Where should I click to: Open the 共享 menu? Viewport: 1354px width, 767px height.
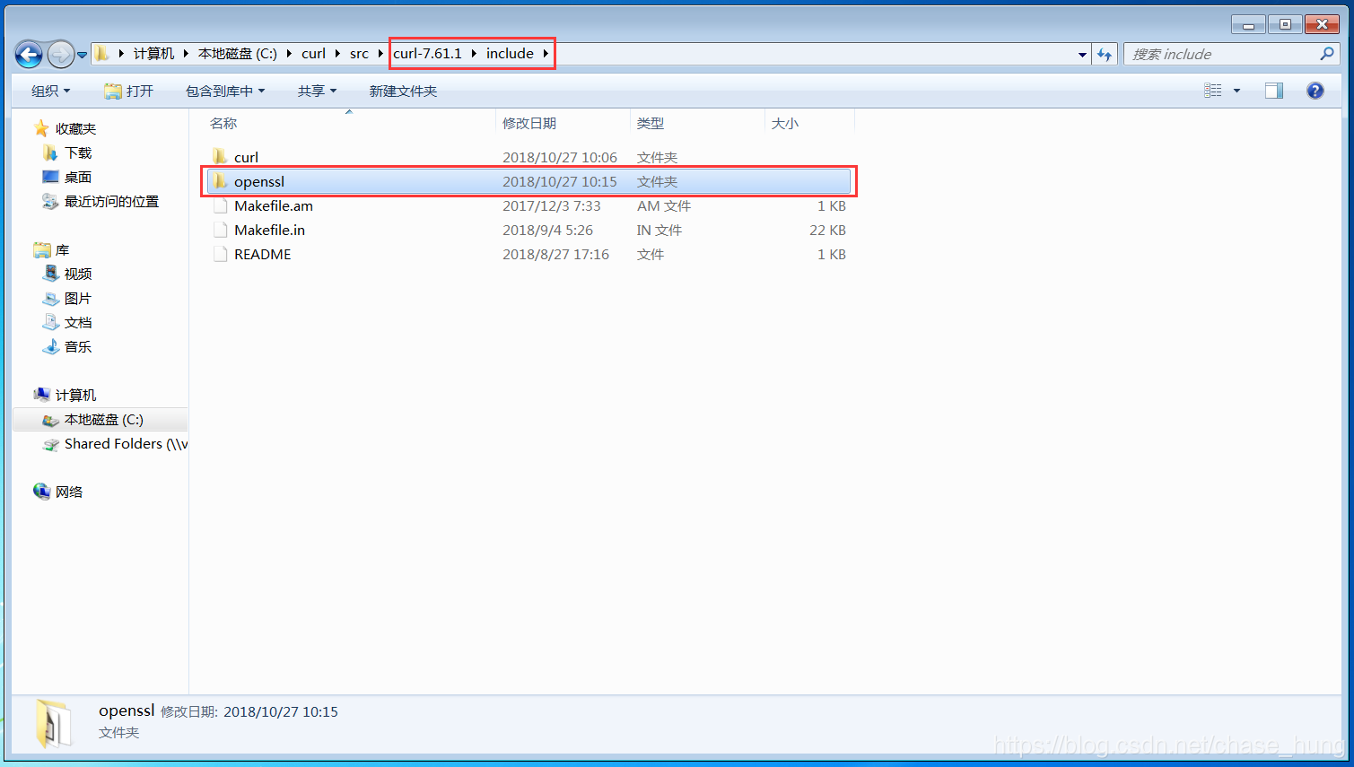click(317, 91)
